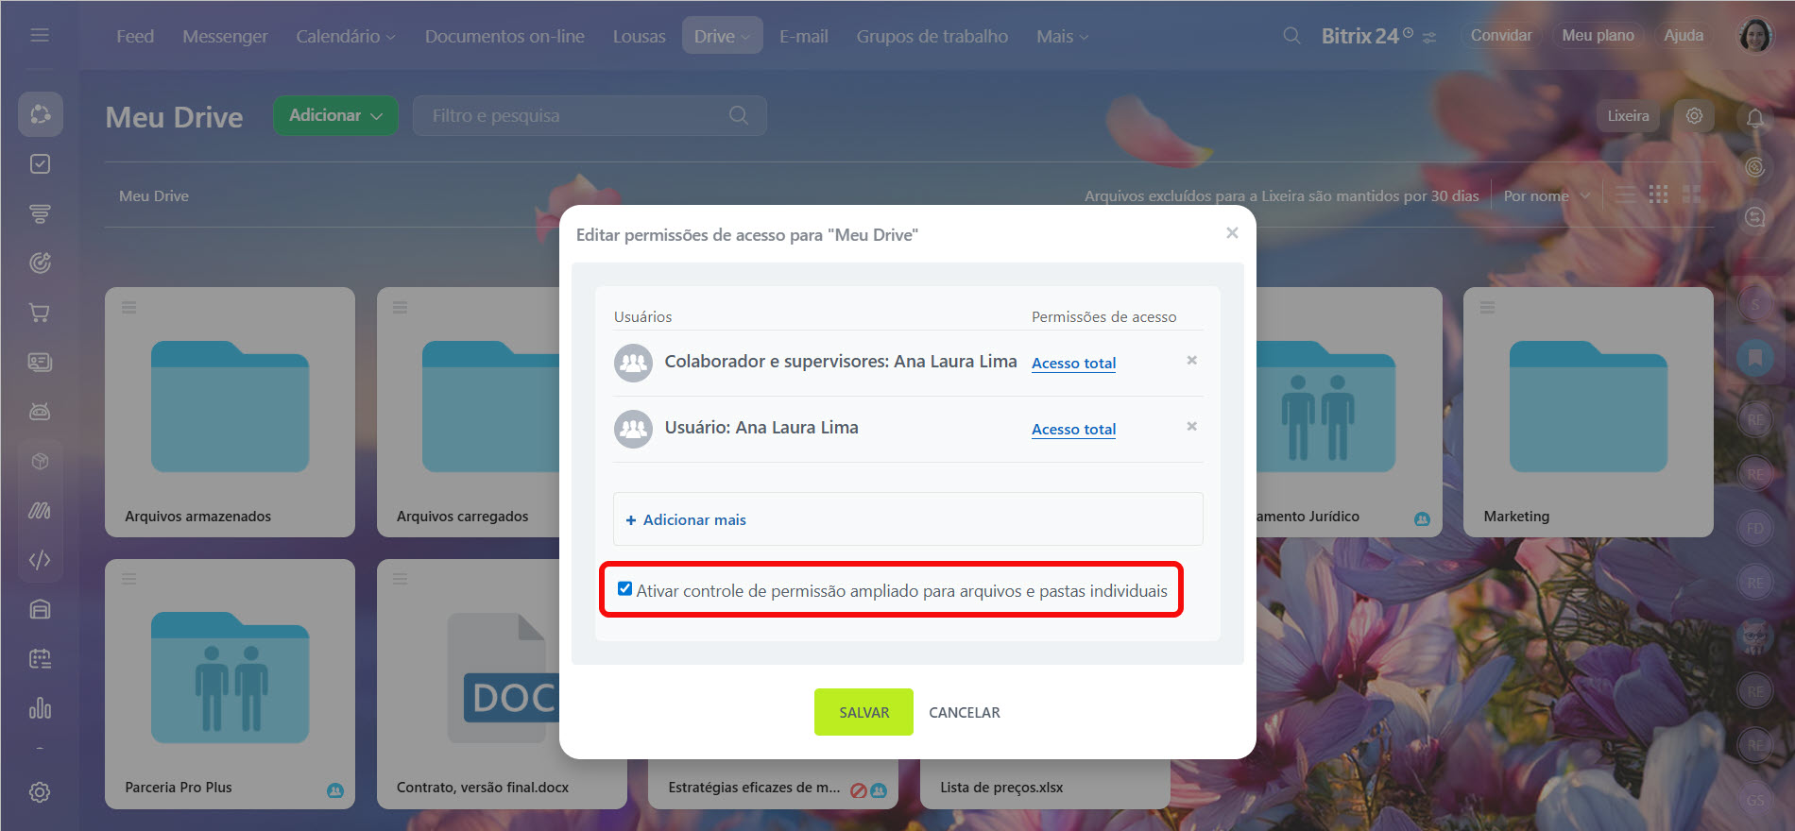Open the shopping cart sidebar icon

pyautogui.click(x=40, y=313)
